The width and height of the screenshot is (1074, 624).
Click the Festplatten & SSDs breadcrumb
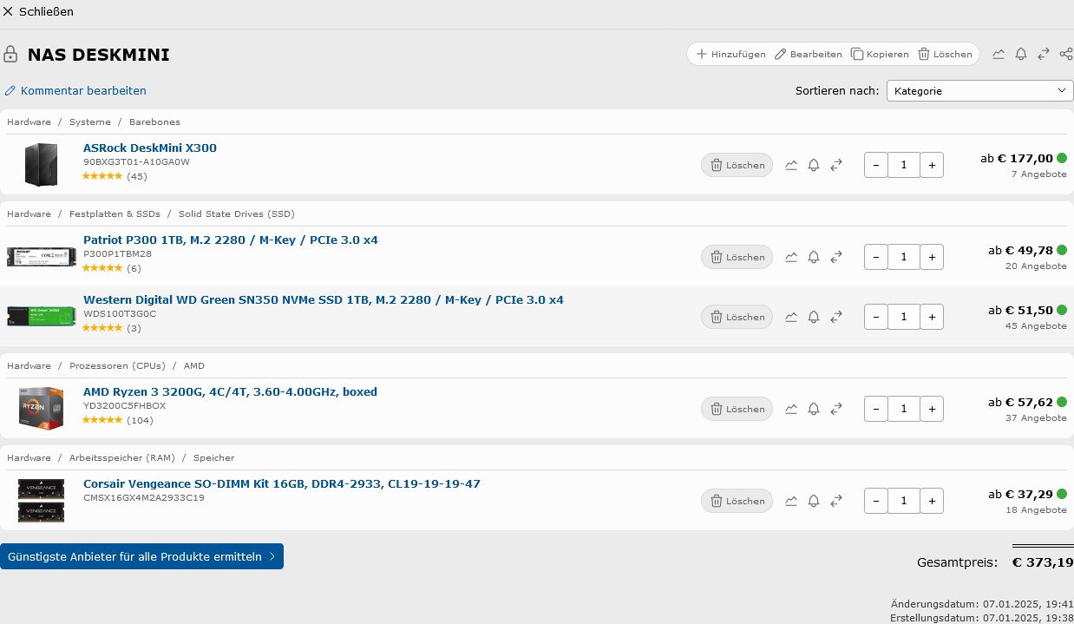pyautogui.click(x=115, y=213)
